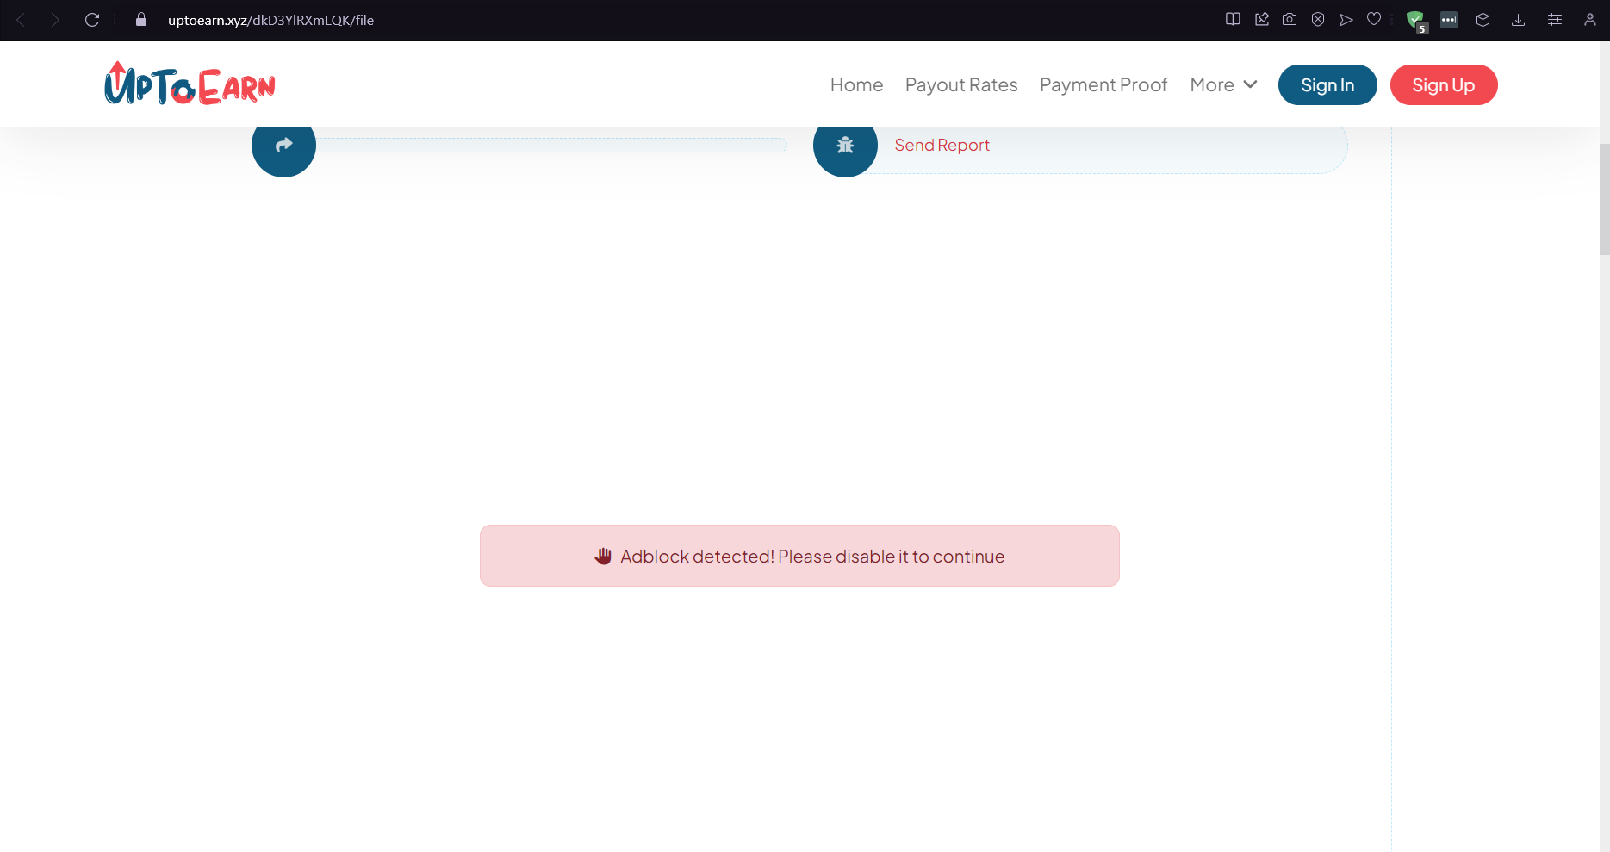Open the green shield extension with badge 5
Viewport: 1610px width, 852px height.
coord(1415,19)
